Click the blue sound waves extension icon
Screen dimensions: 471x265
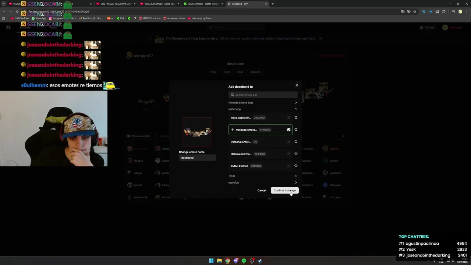(x=430, y=11)
